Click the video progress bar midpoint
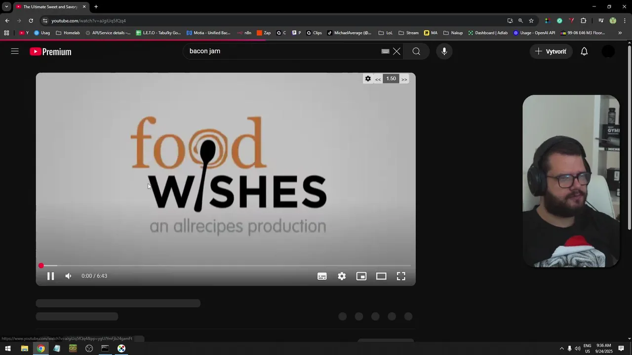This screenshot has width=632, height=355. pos(226,266)
